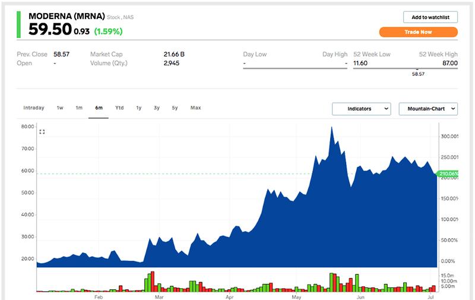Click the 59.50 current price
Screen dimensions: 475x300
point(50,30)
